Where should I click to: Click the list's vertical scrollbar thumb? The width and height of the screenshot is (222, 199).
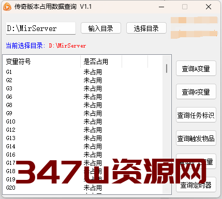(x=167, y=68)
